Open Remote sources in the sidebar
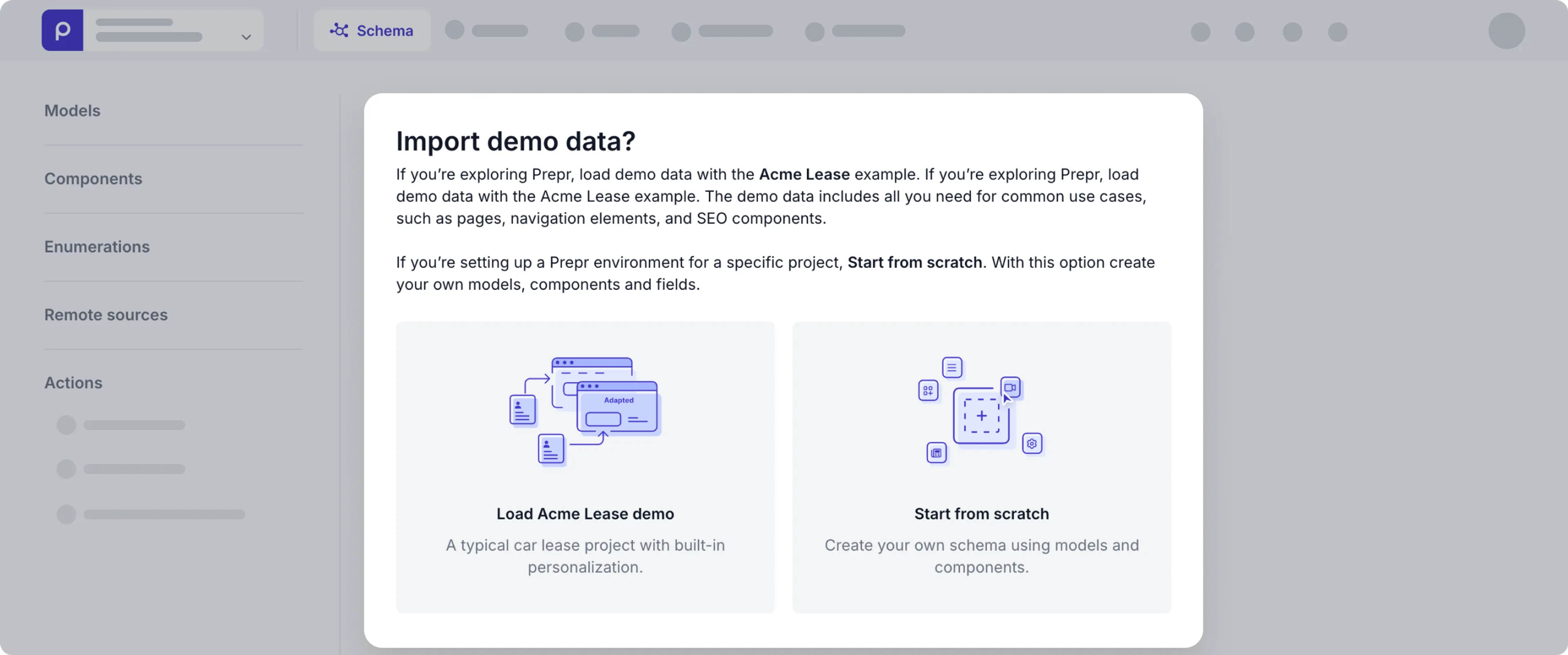This screenshot has width=1568, height=655. coord(106,315)
